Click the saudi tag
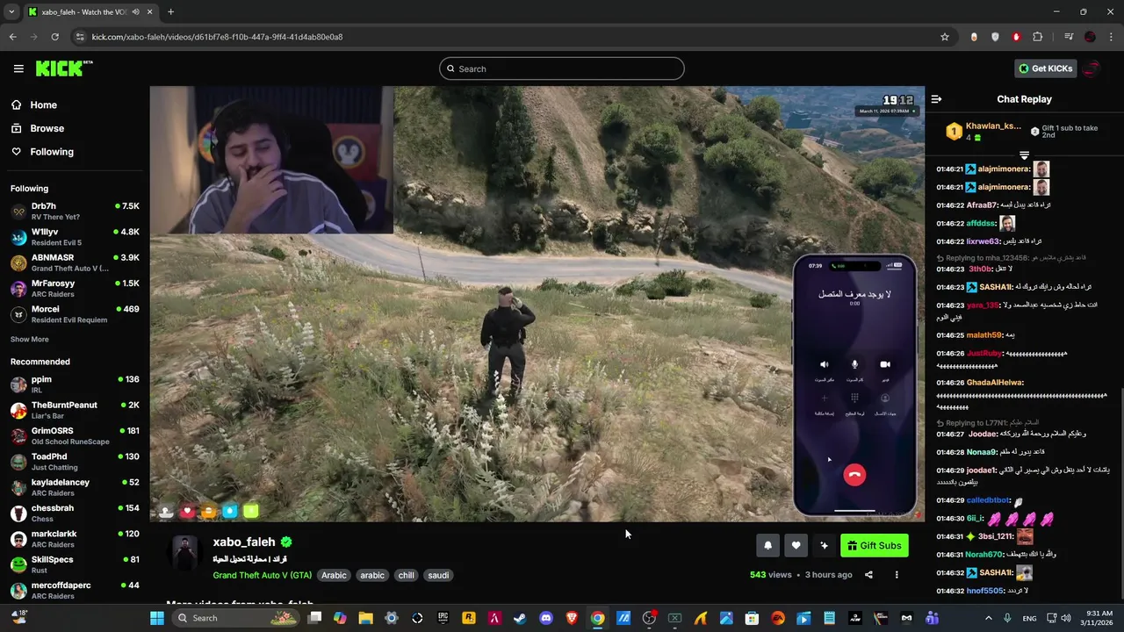 click(438, 575)
